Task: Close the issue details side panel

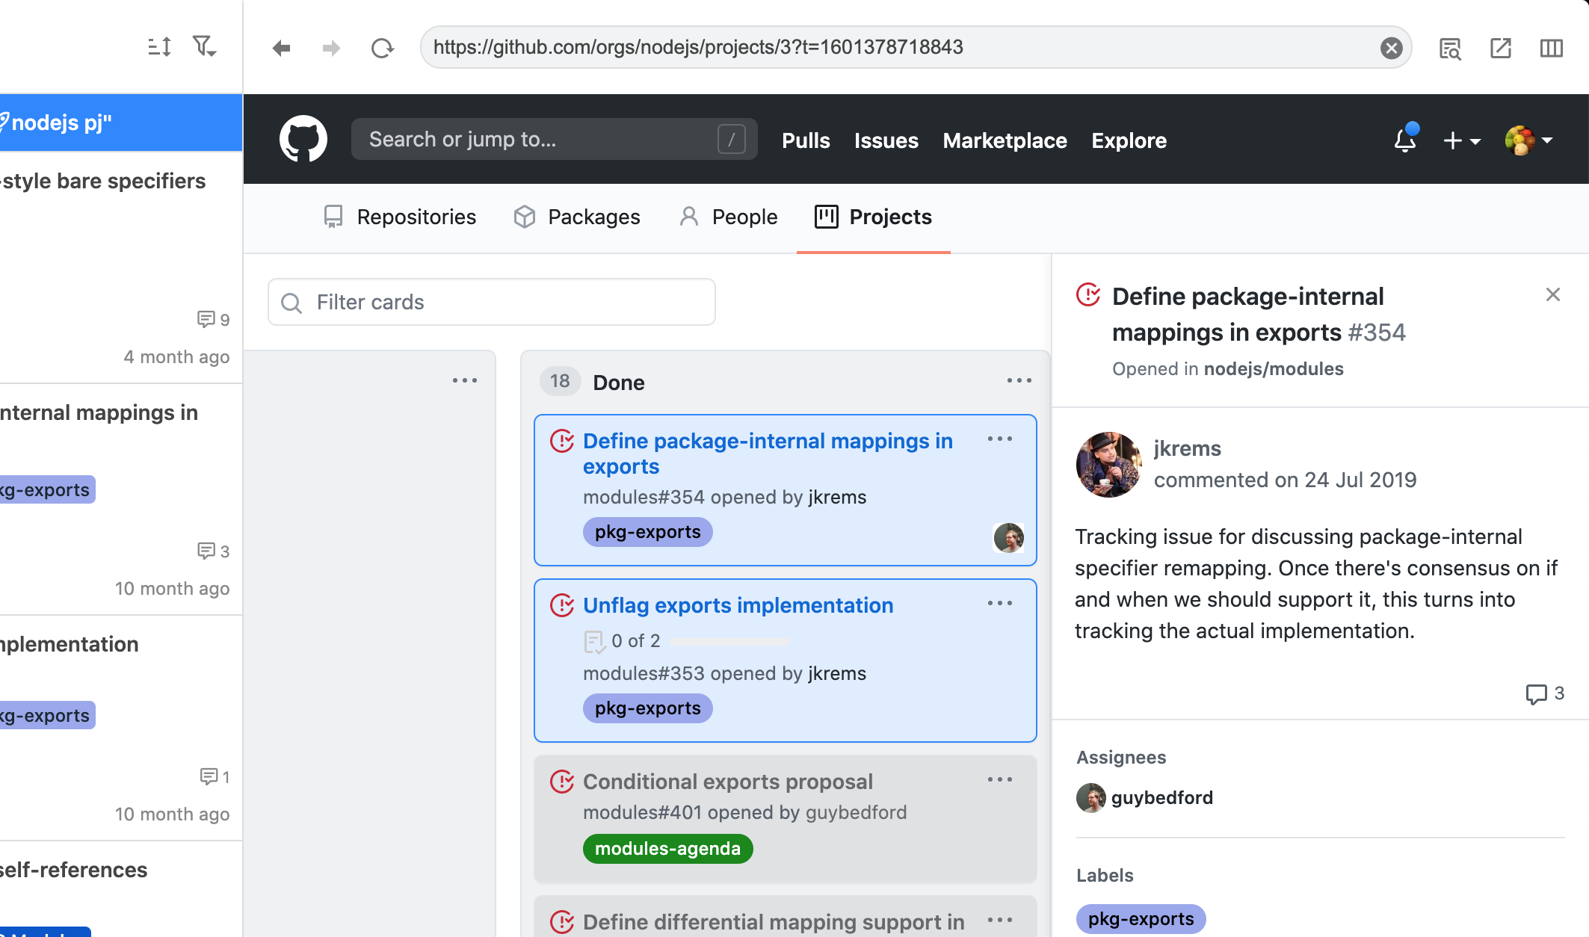Action: (x=1552, y=294)
